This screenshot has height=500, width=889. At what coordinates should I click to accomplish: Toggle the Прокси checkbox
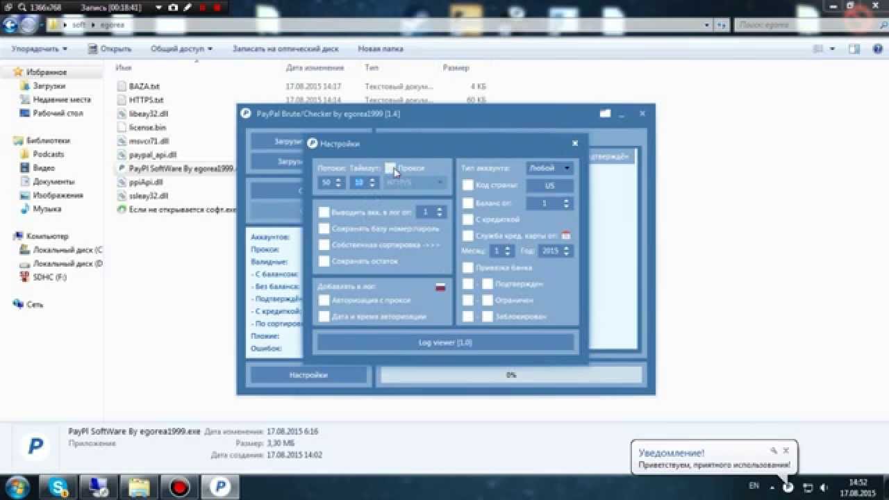390,168
